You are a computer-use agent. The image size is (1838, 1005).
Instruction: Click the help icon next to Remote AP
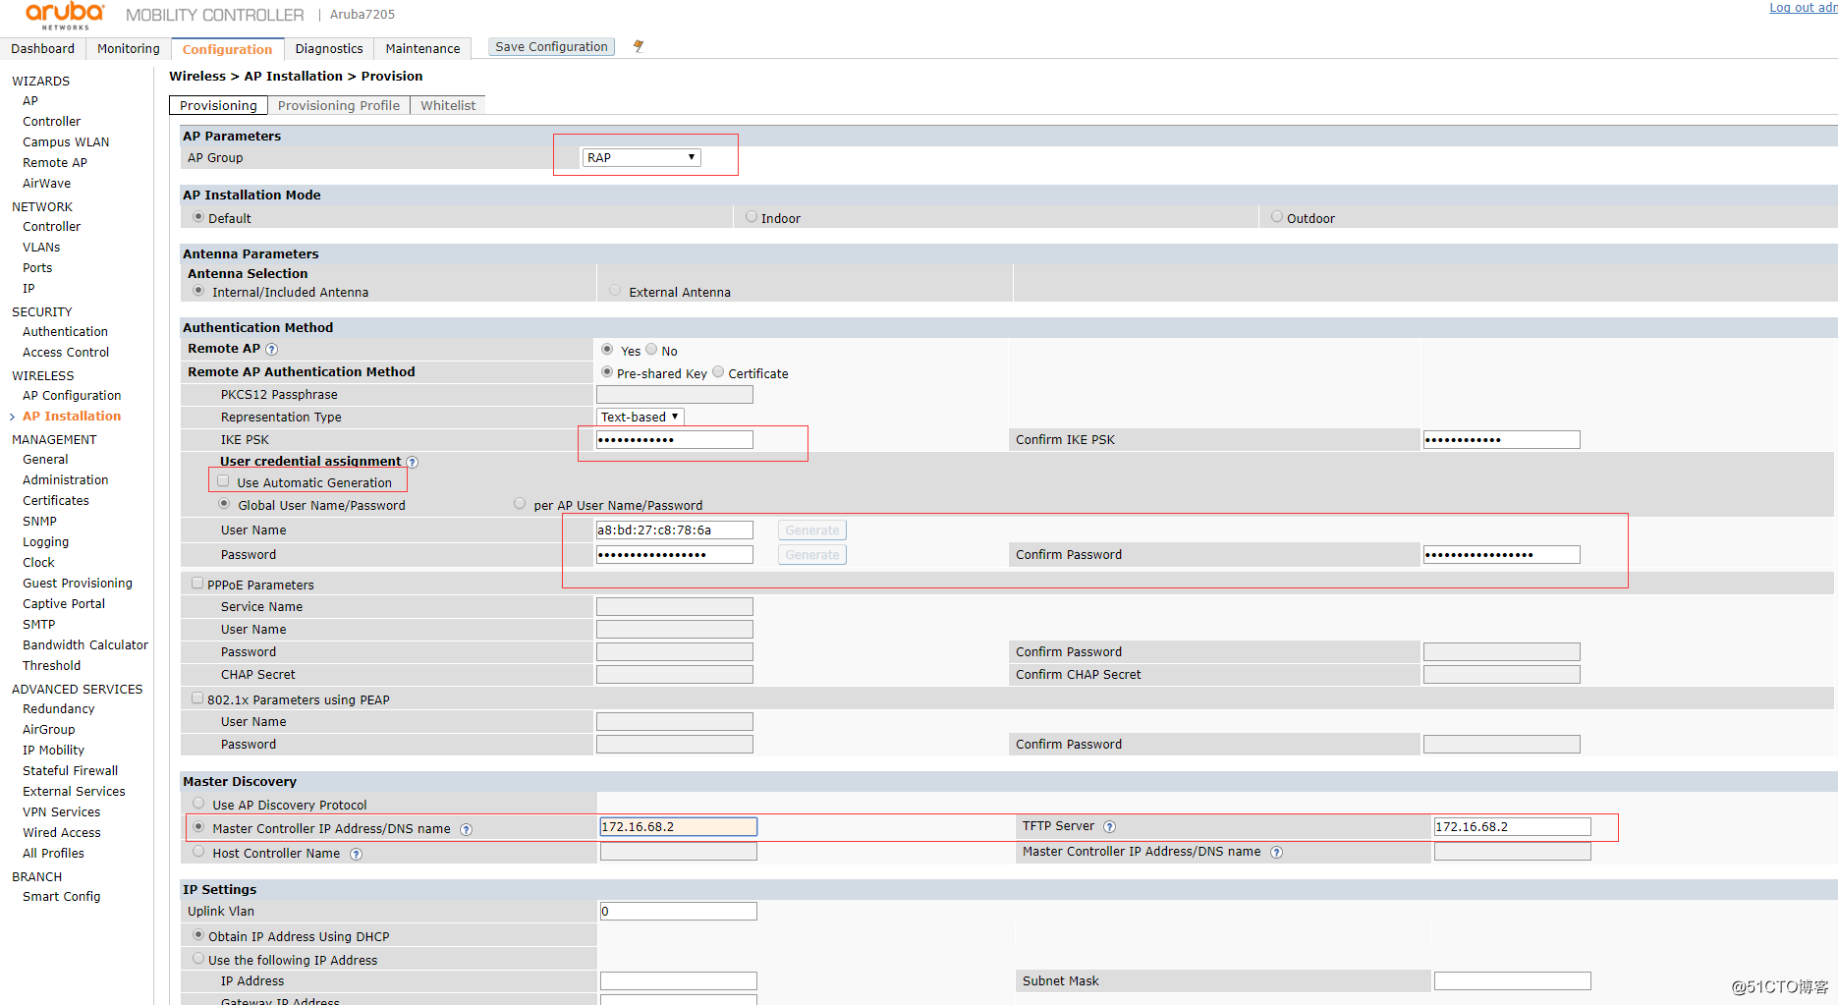(x=272, y=349)
